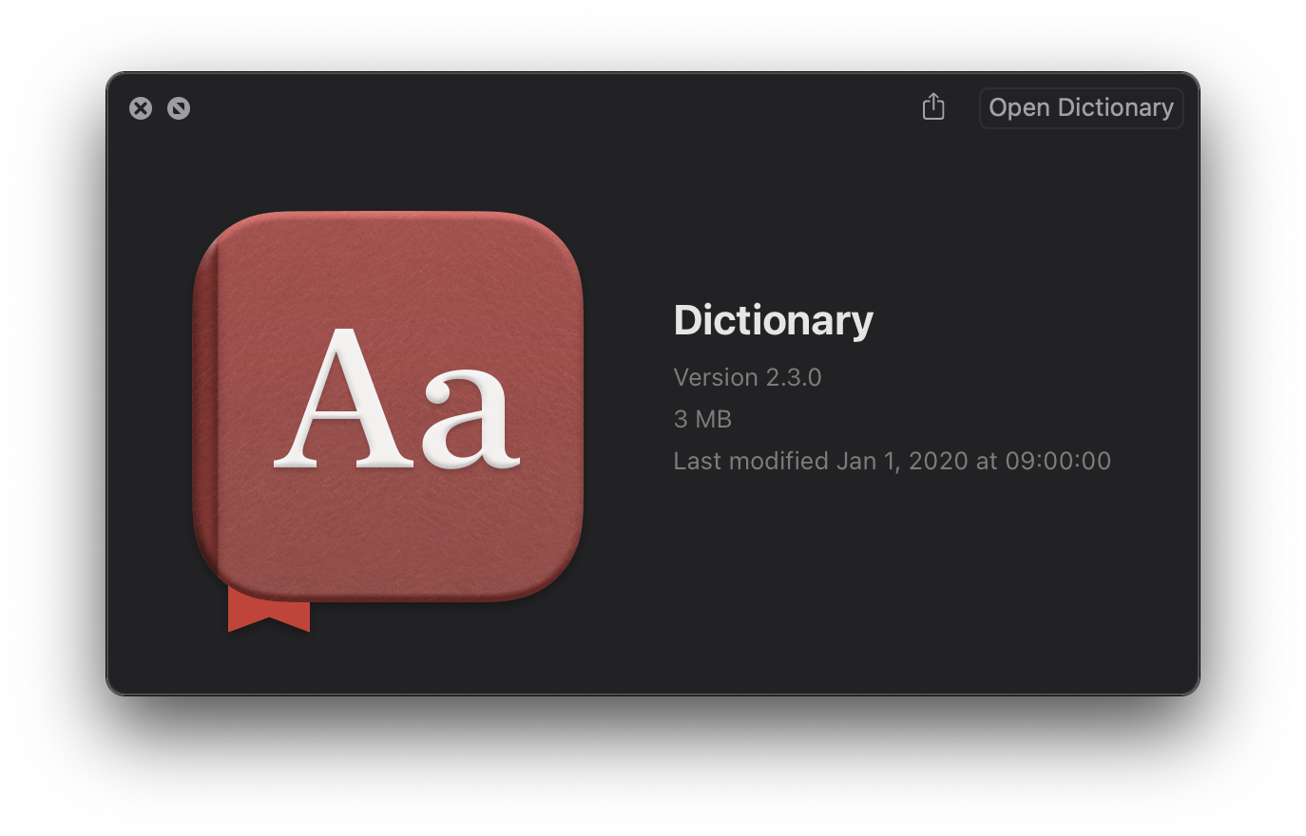The height and width of the screenshot is (836, 1306).
Task: Click the "Version 2.3.0" text
Action: coord(747,377)
